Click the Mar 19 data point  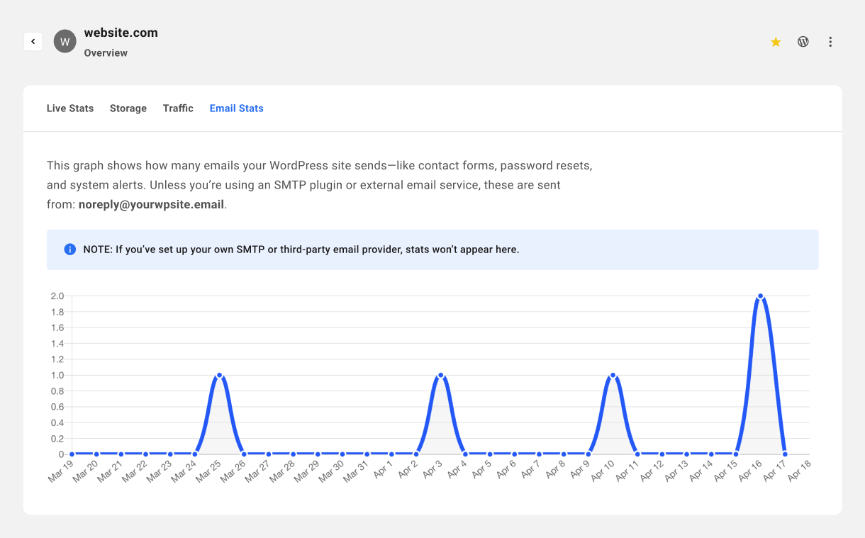[72, 454]
